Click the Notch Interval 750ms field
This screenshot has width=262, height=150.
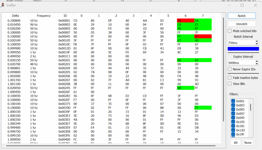pos(241,43)
